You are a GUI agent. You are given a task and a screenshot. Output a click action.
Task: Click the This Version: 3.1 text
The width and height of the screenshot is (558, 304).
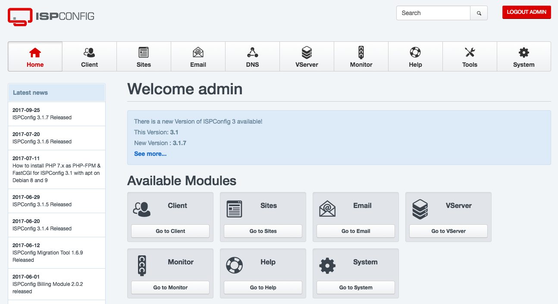pyautogui.click(x=156, y=132)
